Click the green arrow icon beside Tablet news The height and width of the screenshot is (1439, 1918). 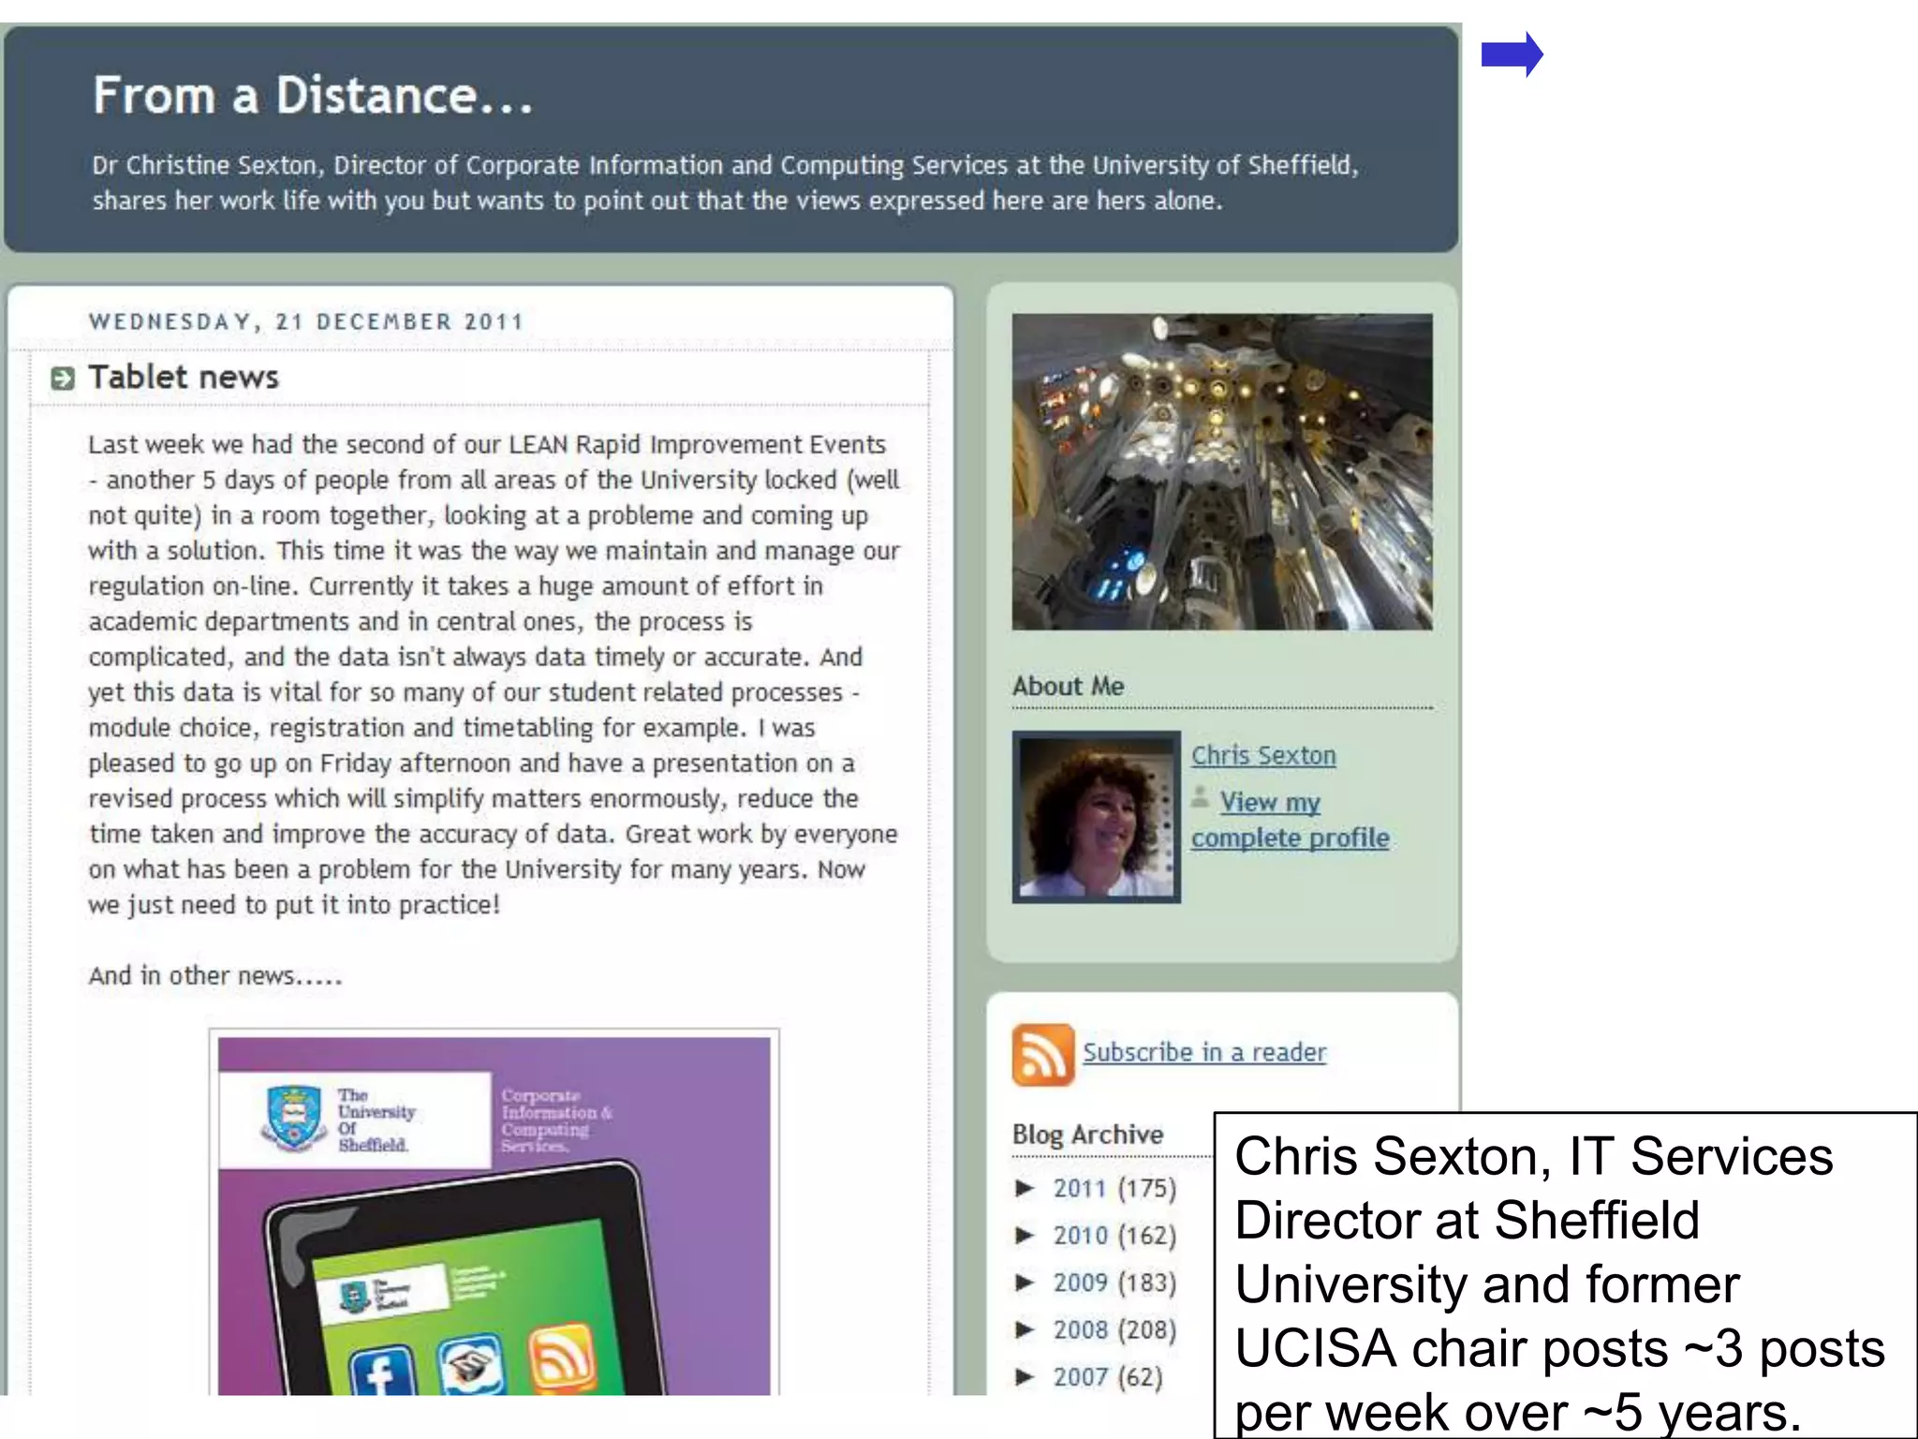click(x=62, y=378)
